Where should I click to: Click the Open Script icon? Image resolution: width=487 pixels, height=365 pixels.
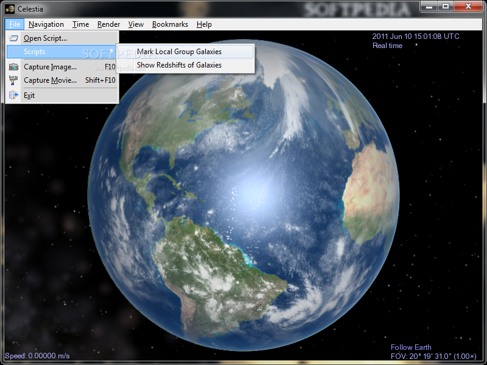[13, 38]
